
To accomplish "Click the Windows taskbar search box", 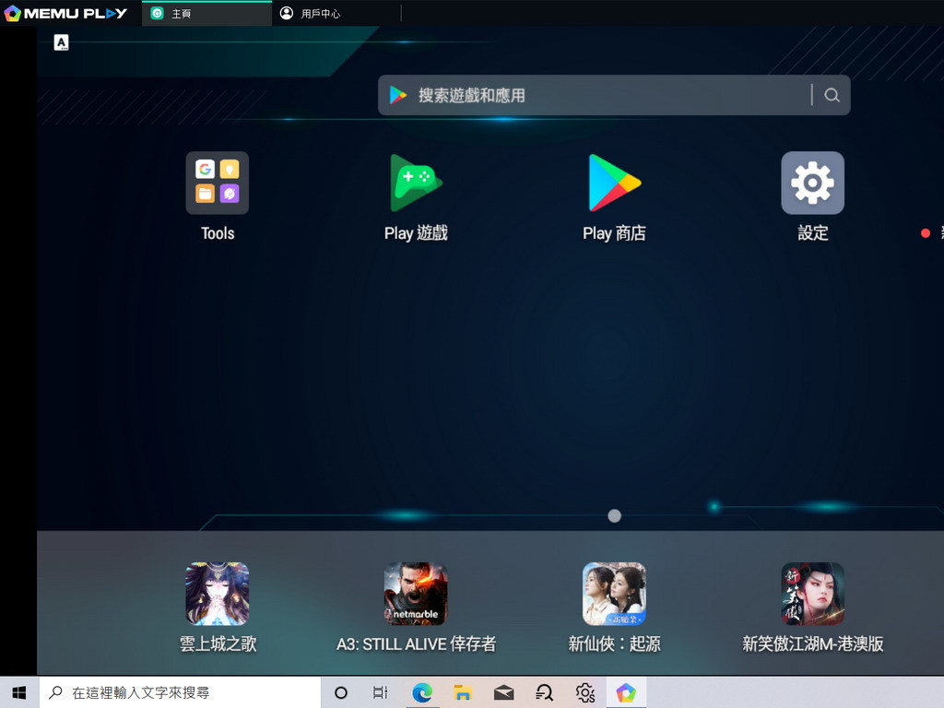I will point(180,693).
